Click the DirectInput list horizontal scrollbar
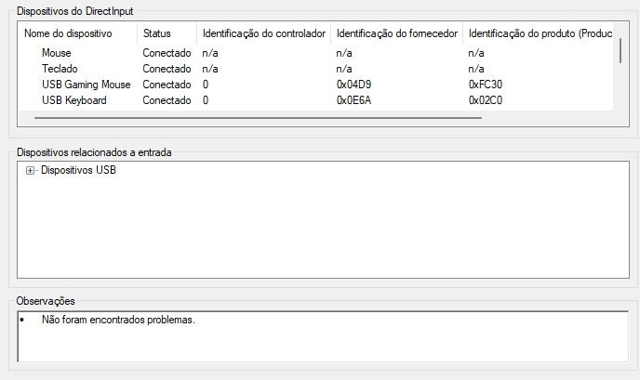Image resolution: width=640 pixels, height=380 pixels. (258, 118)
